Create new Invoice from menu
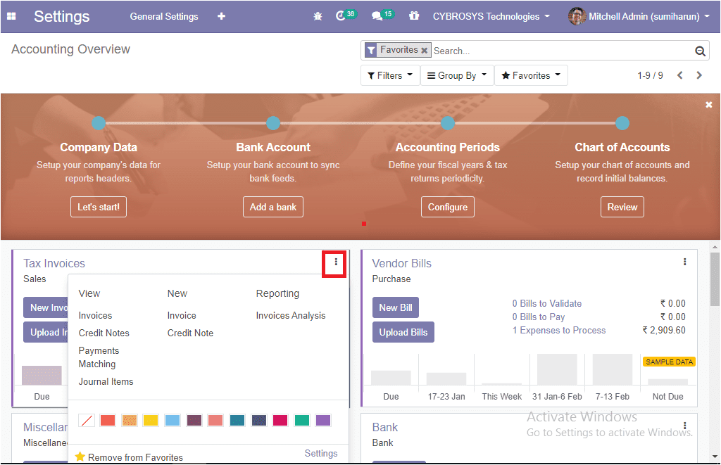The width and height of the screenshot is (721, 465). tap(182, 316)
